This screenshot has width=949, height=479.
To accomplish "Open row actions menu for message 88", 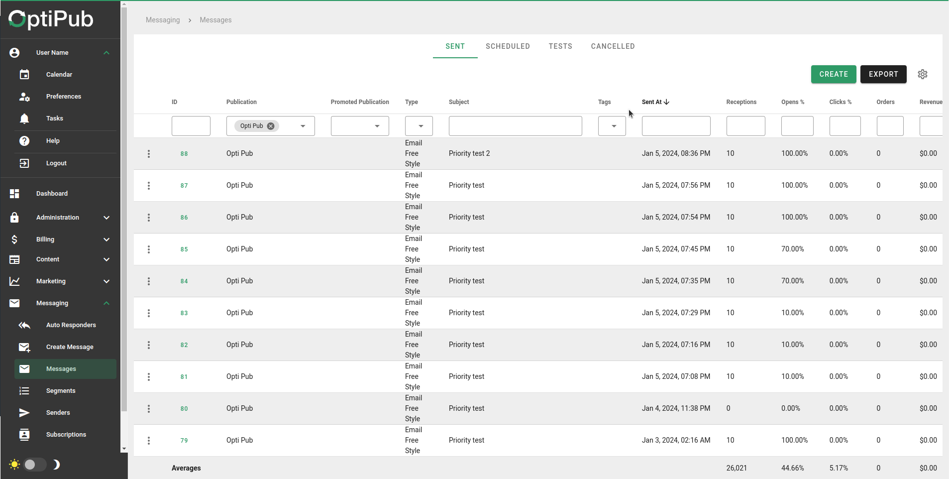I will click(x=149, y=154).
